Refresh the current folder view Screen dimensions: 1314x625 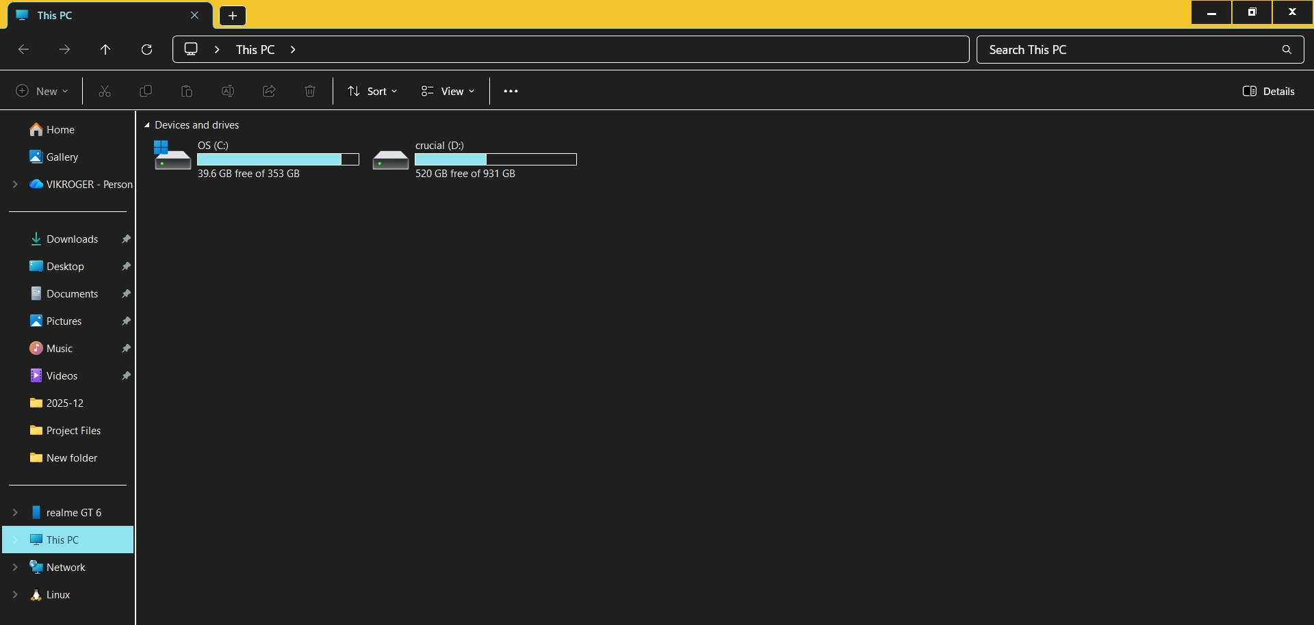[x=146, y=49]
